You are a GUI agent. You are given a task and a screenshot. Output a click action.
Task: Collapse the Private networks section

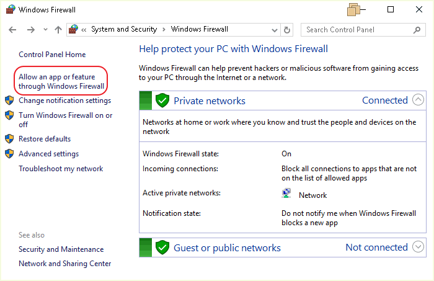point(418,100)
